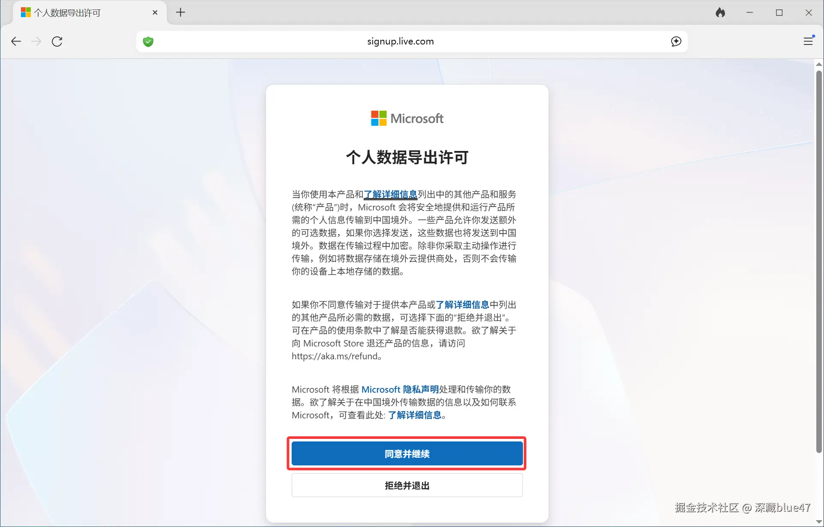This screenshot has height=527, width=824.
Task: Open the browser hamburger menu
Action: [x=808, y=41]
